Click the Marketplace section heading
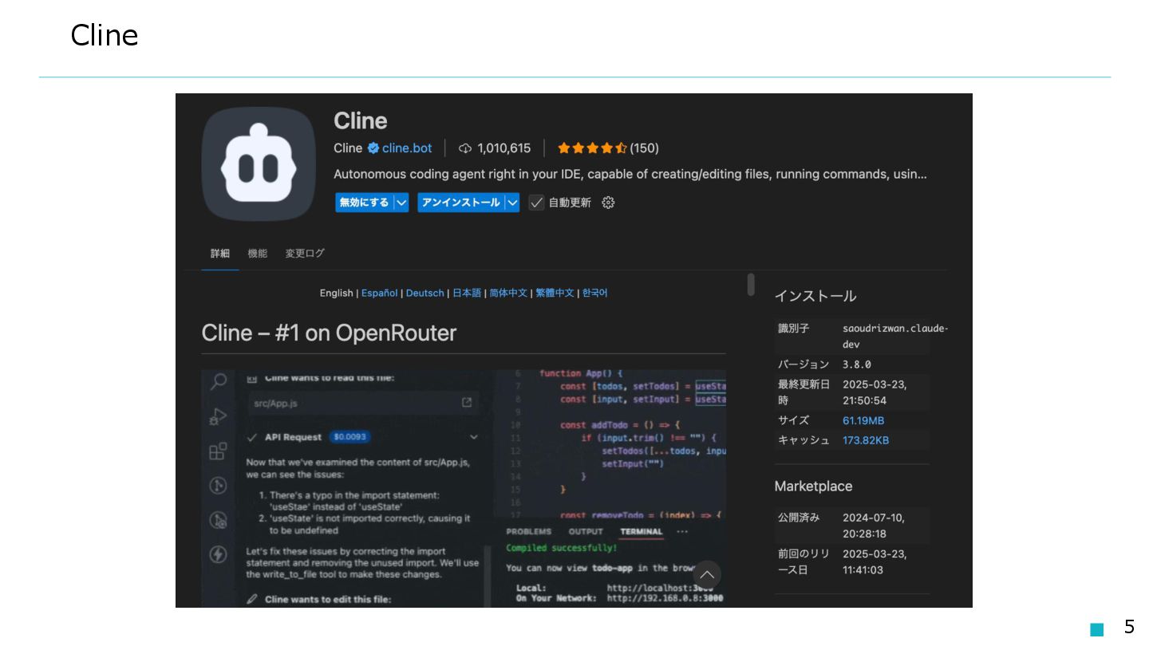1149x646 pixels. pyautogui.click(x=813, y=486)
